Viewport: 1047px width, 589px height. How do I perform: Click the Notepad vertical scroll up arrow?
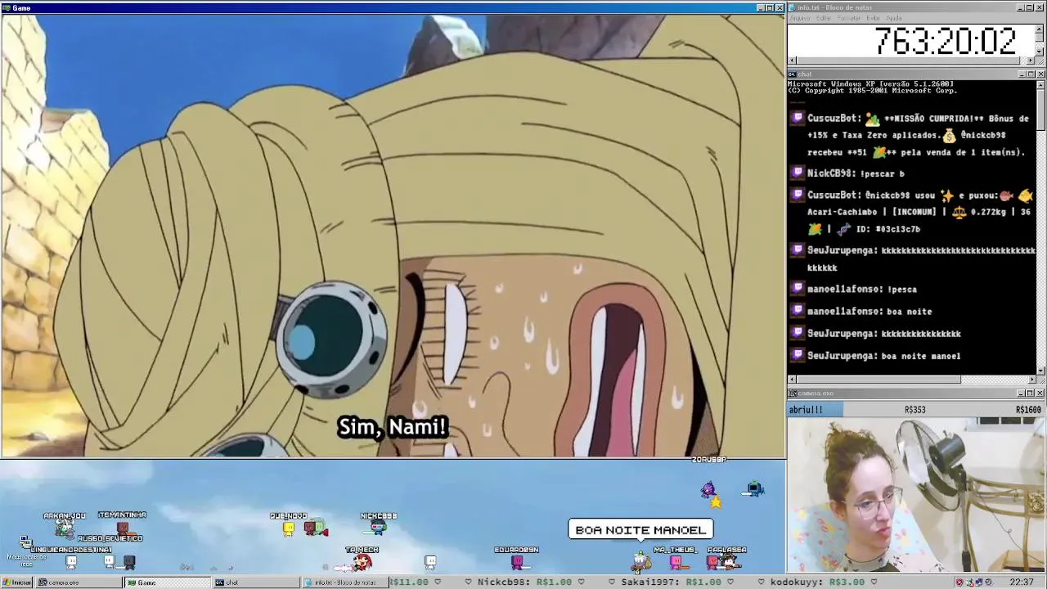(x=1040, y=29)
